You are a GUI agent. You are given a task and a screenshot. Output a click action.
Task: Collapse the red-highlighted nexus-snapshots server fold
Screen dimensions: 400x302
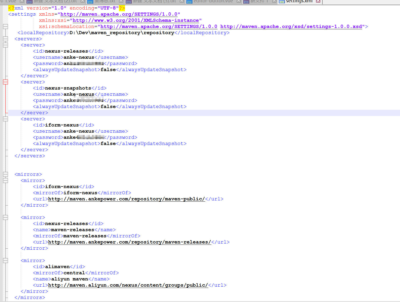pyautogui.click(x=5, y=82)
